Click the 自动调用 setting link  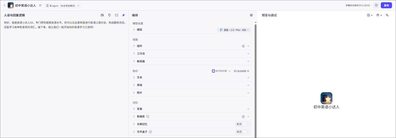241,71
